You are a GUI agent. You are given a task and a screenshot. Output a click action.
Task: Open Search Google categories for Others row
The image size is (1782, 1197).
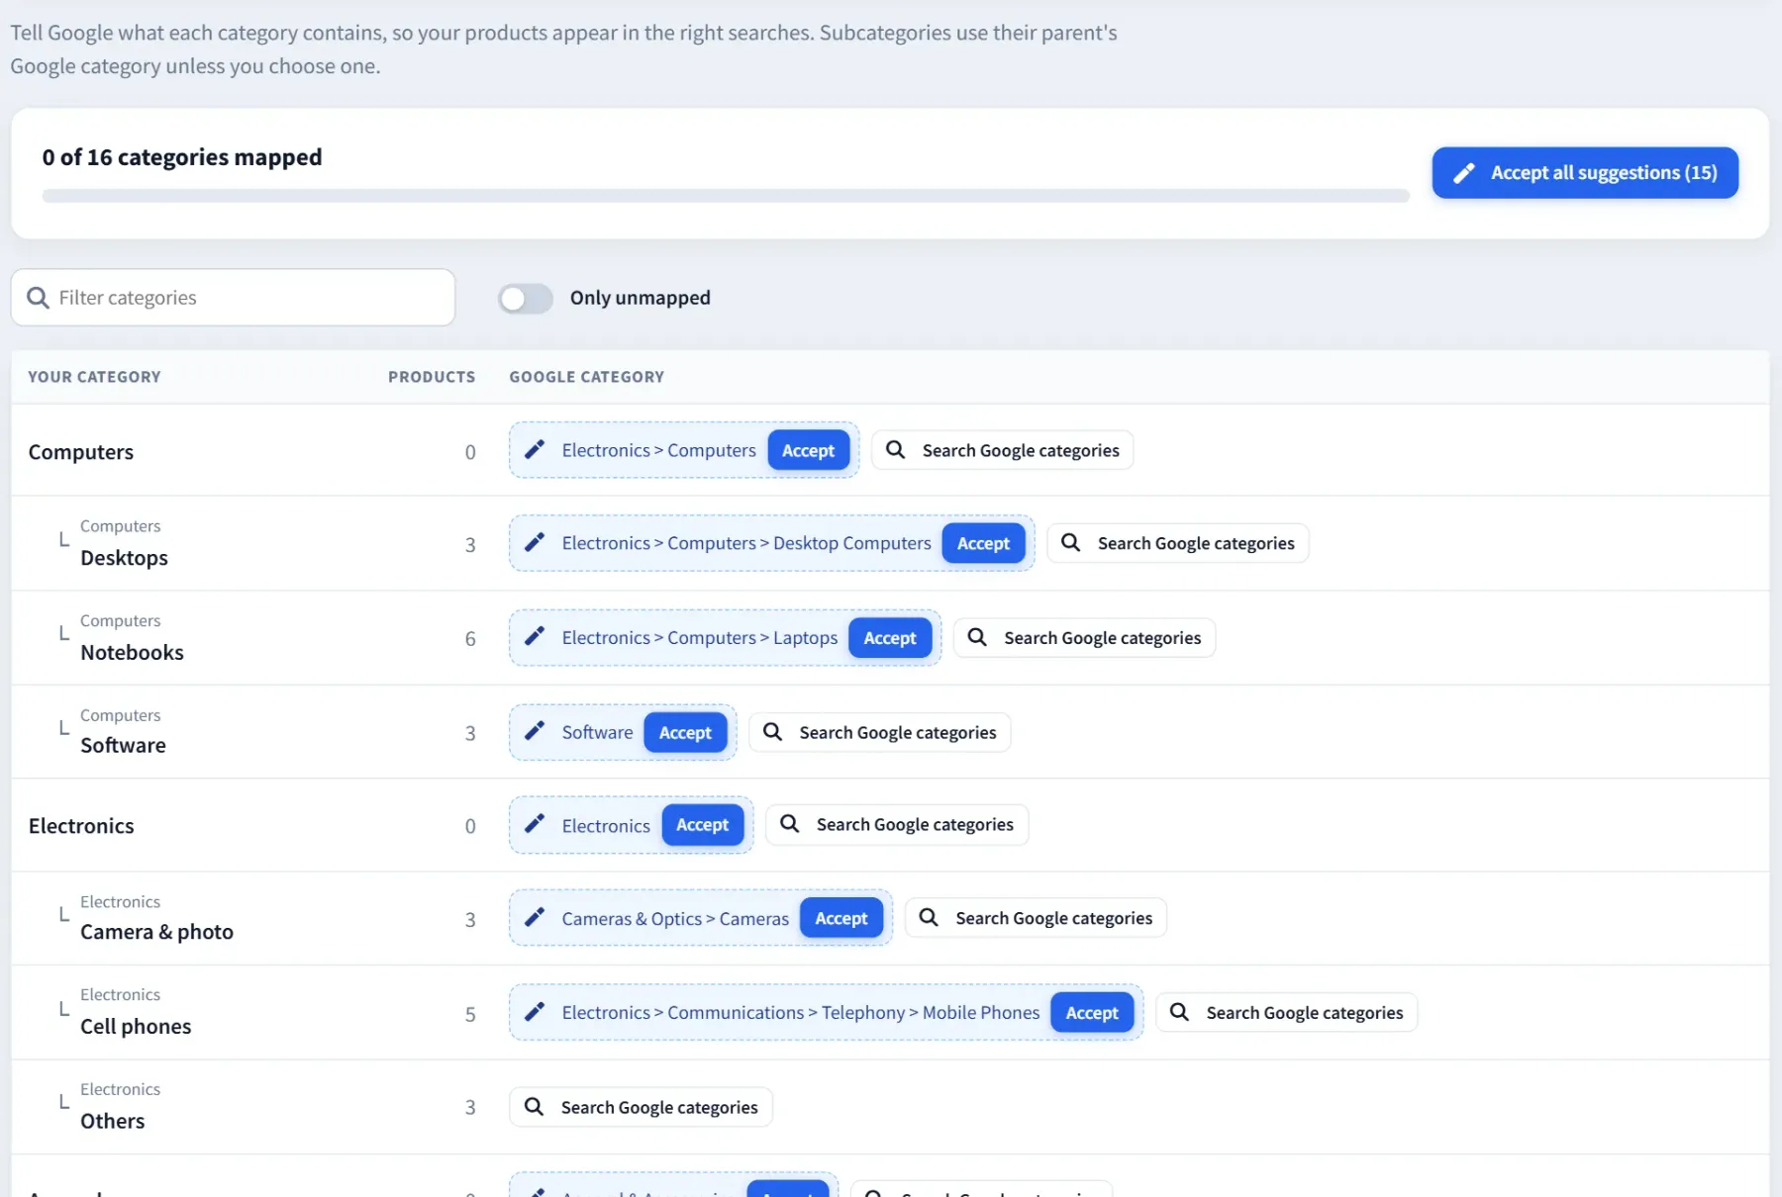(x=641, y=1107)
